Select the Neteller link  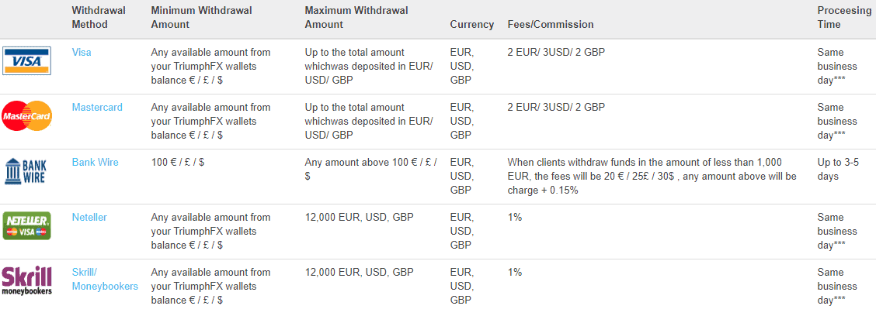pyautogui.click(x=89, y=217)
